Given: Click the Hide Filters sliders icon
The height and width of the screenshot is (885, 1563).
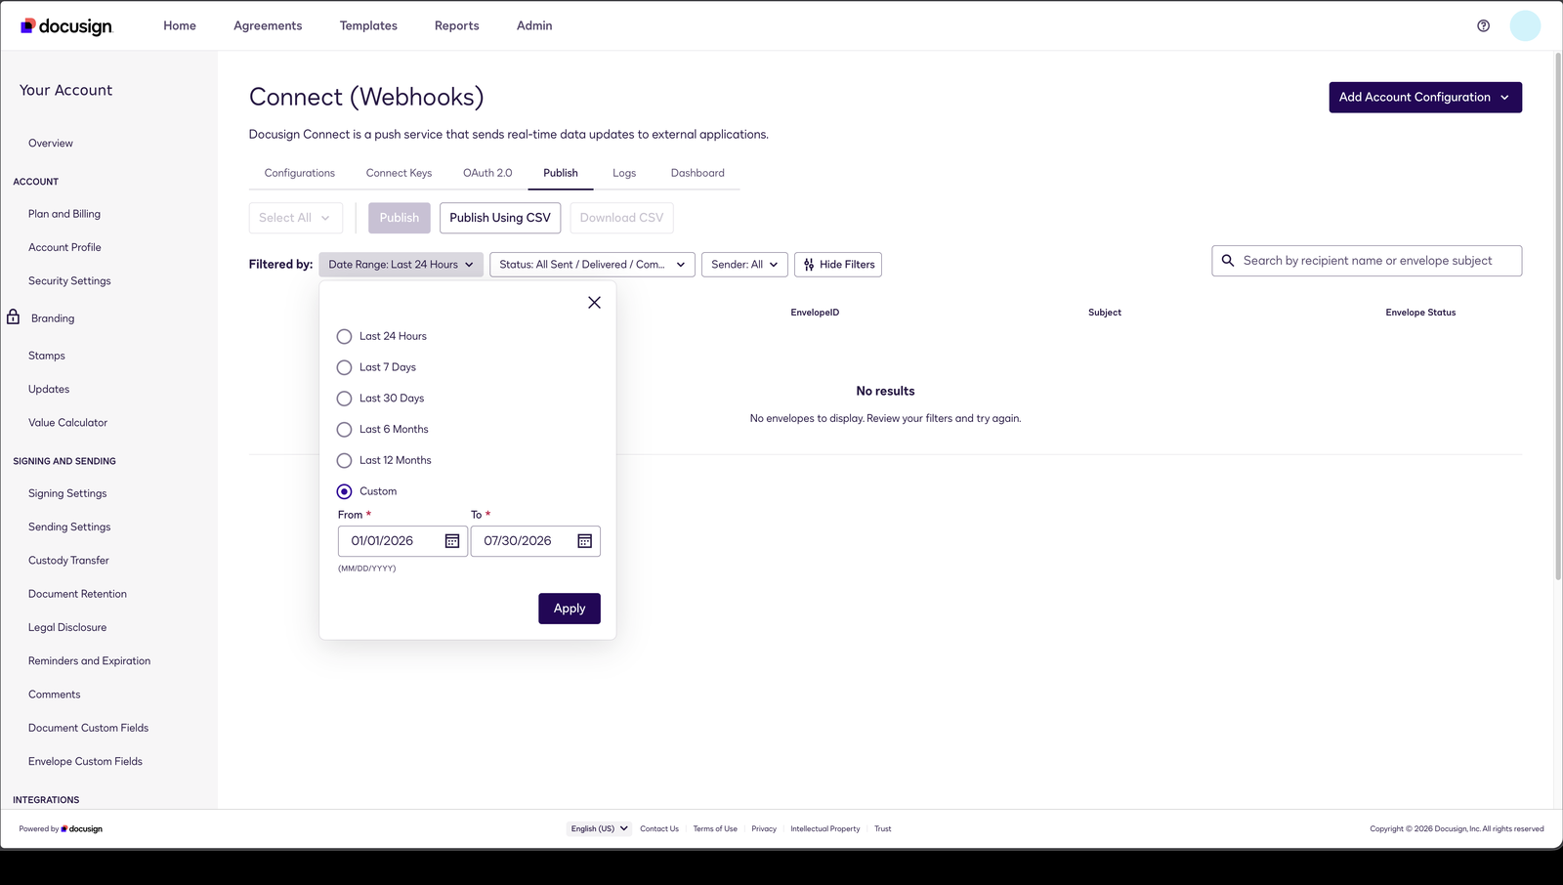Looking at the screenshot, I should tap(809, 265).
